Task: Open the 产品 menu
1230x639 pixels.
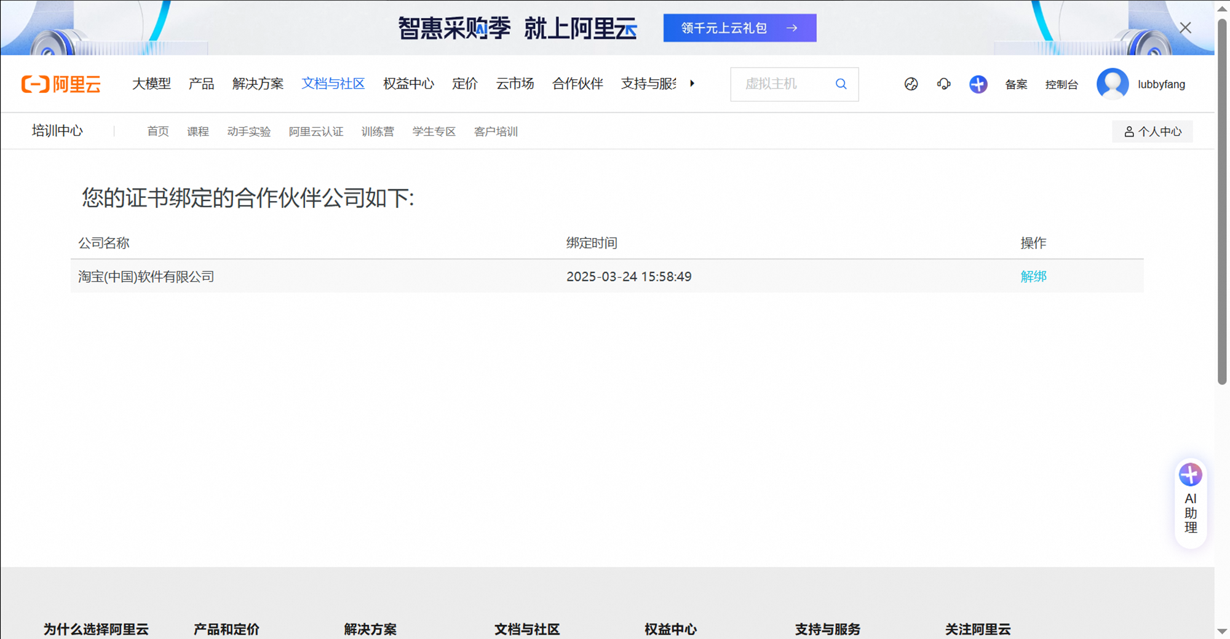Action: [x=201, y=84]
